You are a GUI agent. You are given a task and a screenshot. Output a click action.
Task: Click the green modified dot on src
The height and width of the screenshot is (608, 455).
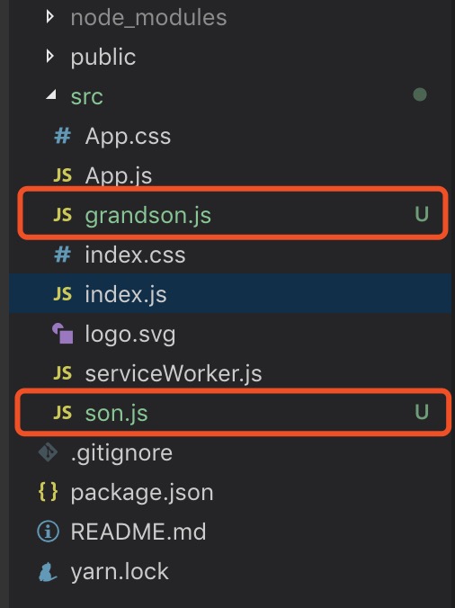(420, 94)
